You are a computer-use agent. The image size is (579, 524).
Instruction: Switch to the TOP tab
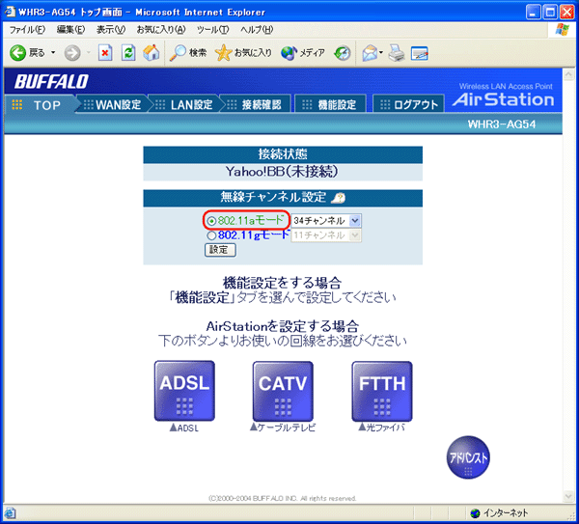(40, 105)
